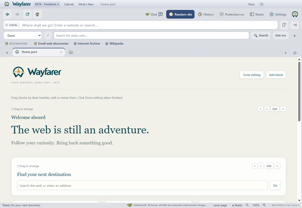The width and height of the screenshot is (302, 208).
Task: Click the large Wayfarer page logo
Action: [37, 72]
